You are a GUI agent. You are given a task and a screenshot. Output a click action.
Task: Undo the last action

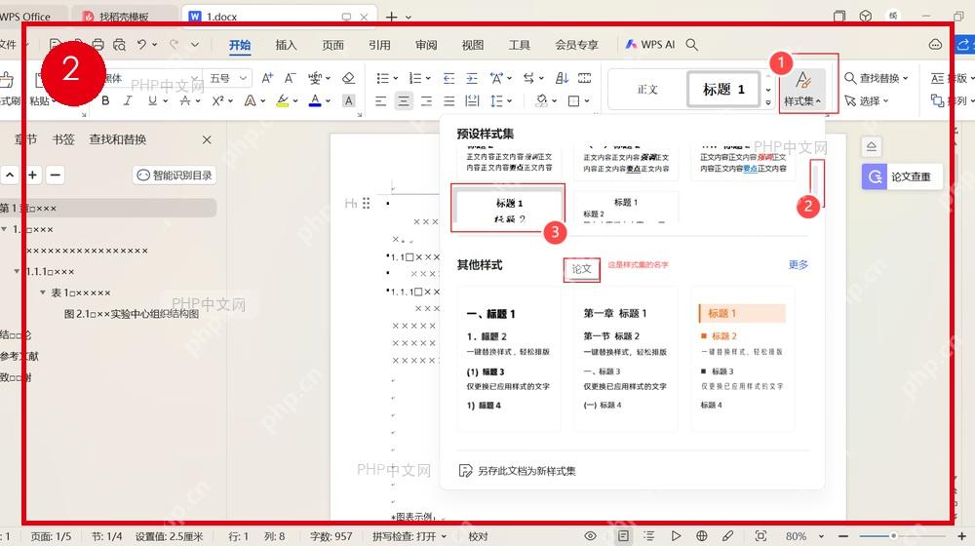tap(141, 44)
